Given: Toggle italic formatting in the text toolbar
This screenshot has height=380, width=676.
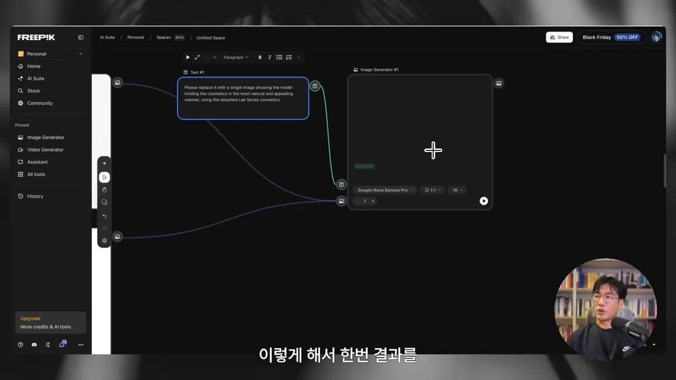Looking at the screenshot, I should coord(269,57).
